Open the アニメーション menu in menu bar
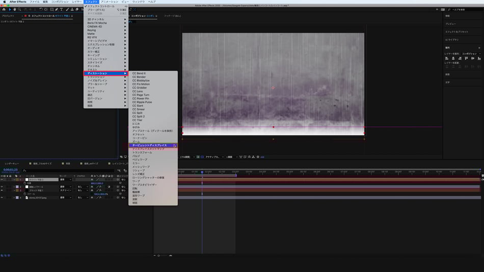The image size is (484, 272). 109,2
